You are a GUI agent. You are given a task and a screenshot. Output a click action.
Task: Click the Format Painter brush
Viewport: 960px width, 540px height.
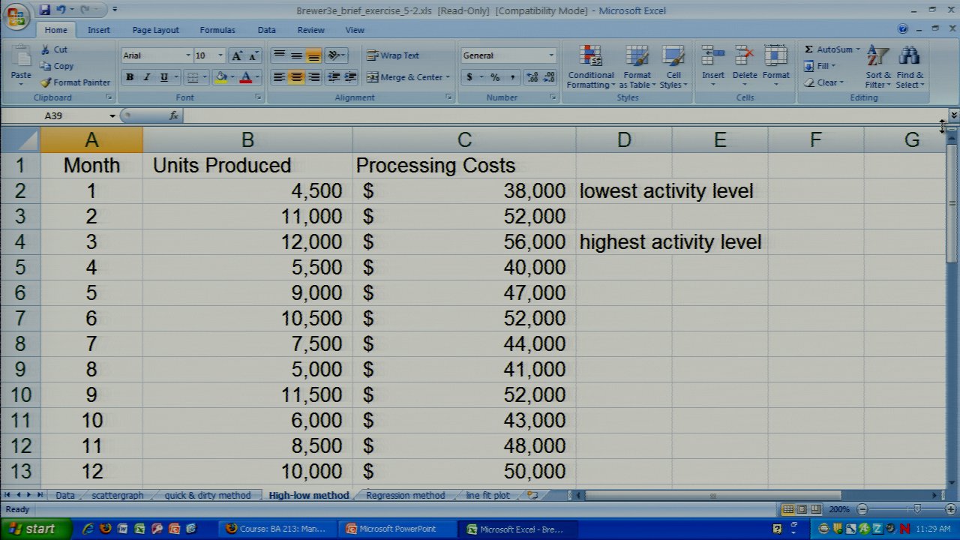(x=46, y=82)
